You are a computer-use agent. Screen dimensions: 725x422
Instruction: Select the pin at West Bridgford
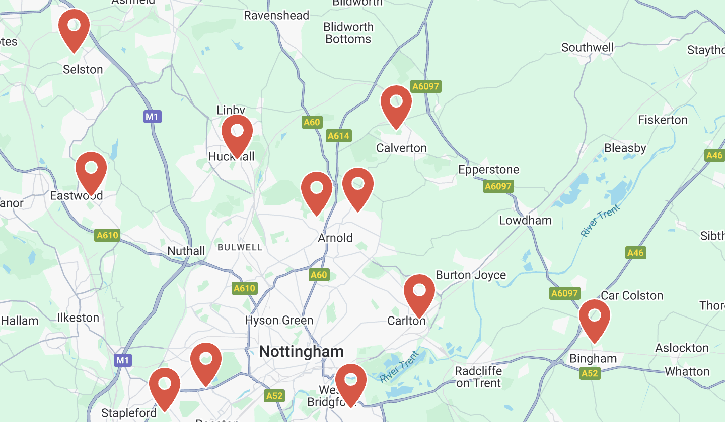[x=351, y=385]
